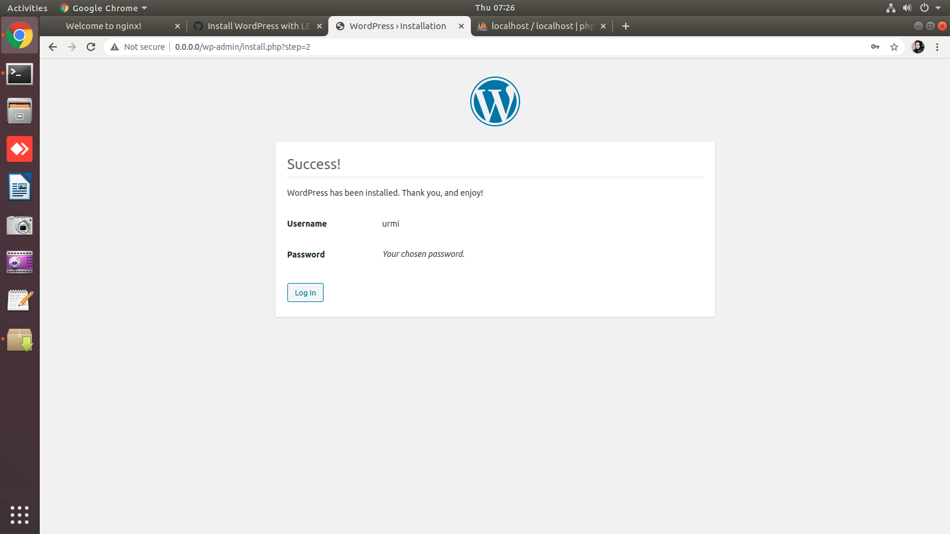
Task: Close the Chrome window
Action: point(942,26)
